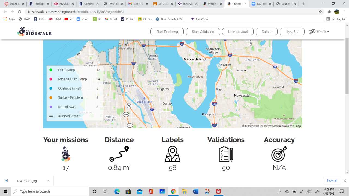
Task: Open the Chrome profile avatar
Action: click(x=337, y=12)
